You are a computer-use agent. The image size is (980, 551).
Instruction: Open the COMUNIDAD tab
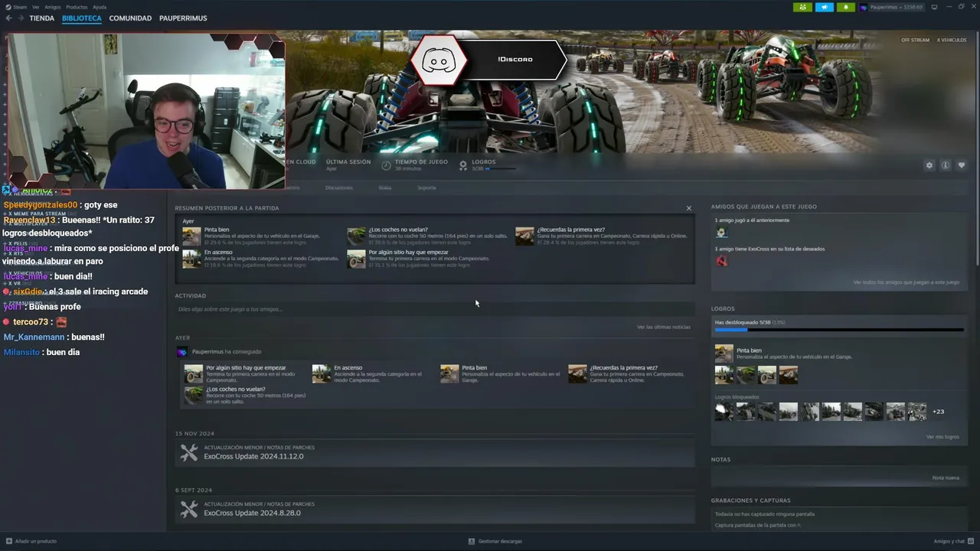[130, 18]
